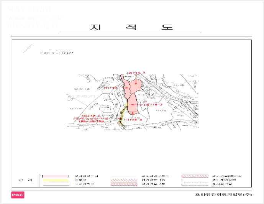Select the (5)119-1 parcel label
Image resolution: width=264 pixels, height=204 pixels.
[91, 116]
